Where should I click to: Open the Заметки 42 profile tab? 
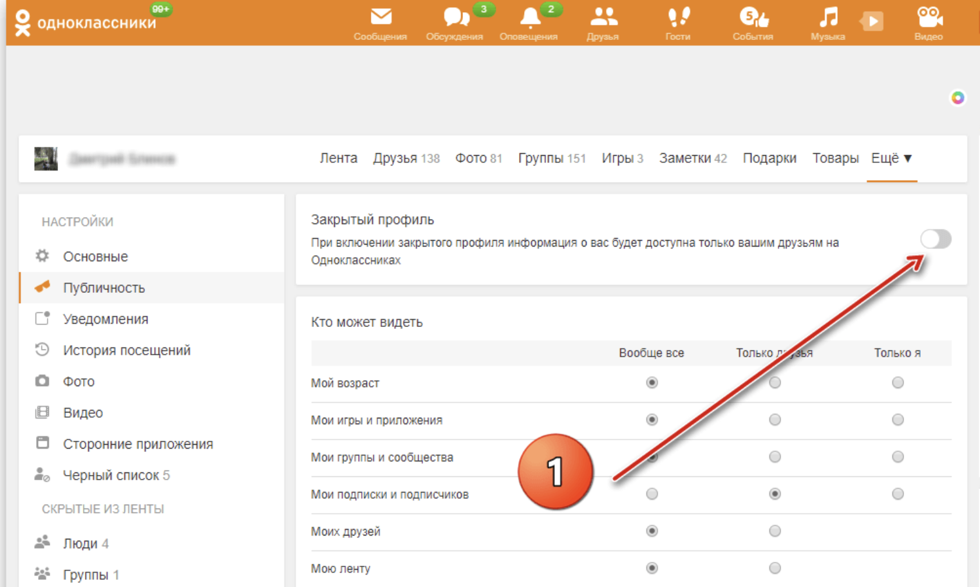click(693, 158)
